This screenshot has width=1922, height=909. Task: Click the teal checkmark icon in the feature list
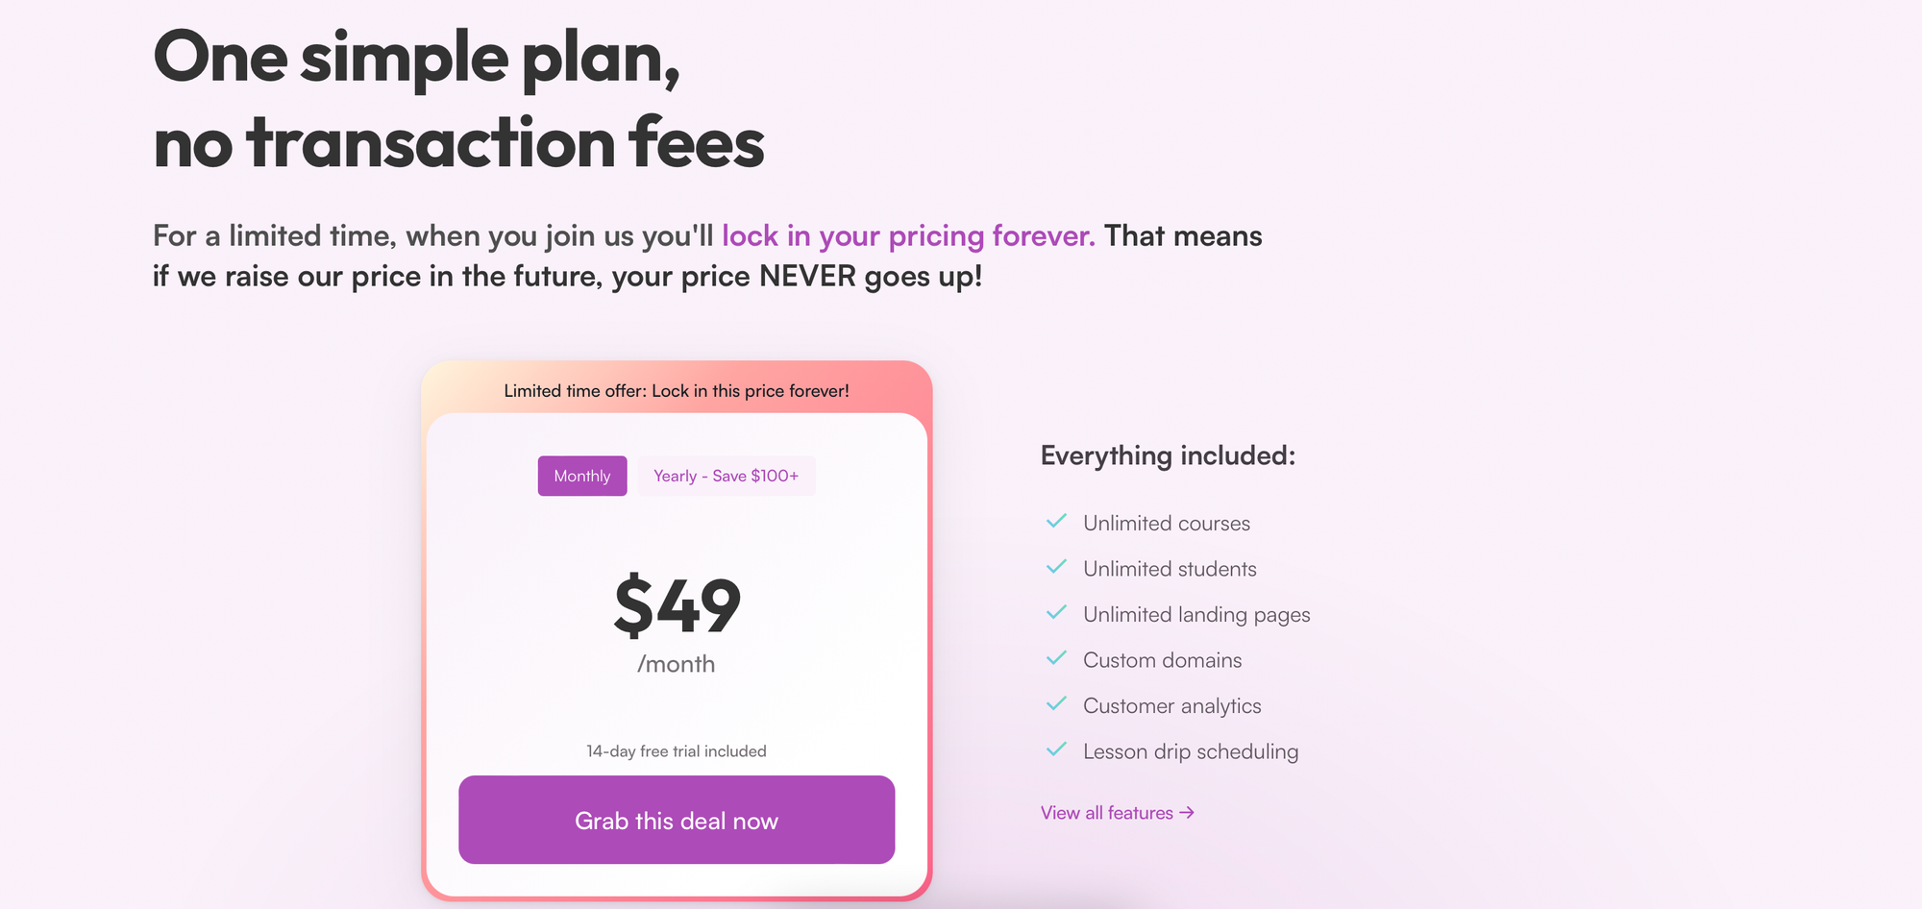[x=1055, y=521]
